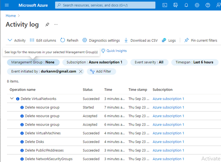Launch Cloud Shell from the top bar
The image size is (221, 162).
point(165,5)
